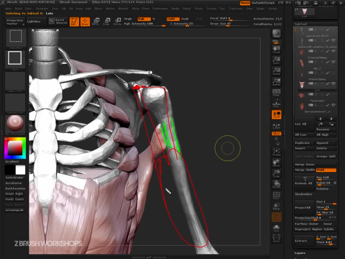
Task: Click the Zoom canvas icon
Action: tap(276, 60)
